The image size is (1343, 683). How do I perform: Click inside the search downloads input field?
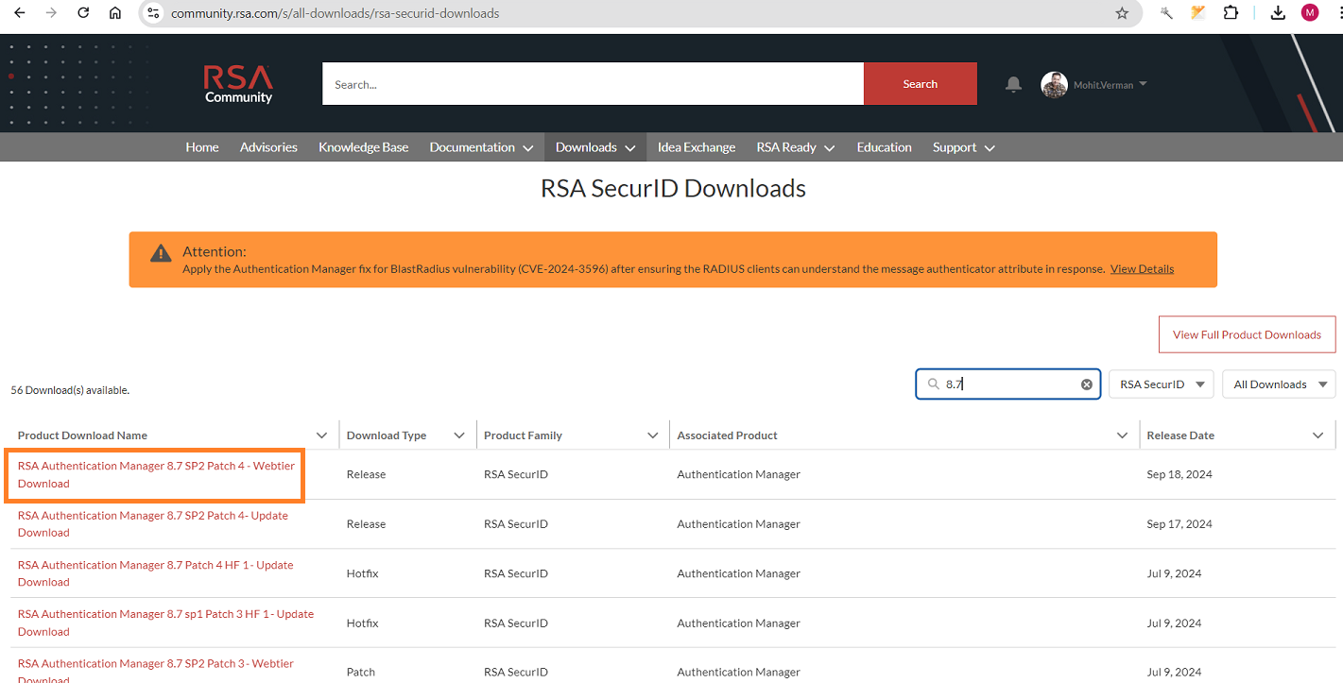coord(1002,384)
